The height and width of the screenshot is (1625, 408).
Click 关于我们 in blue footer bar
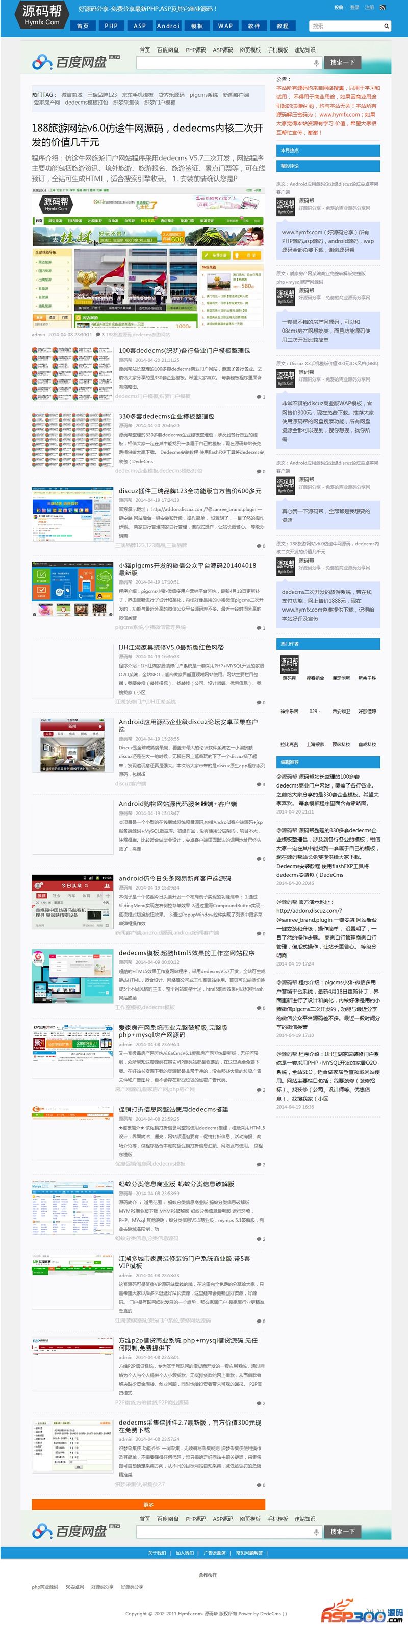click(157, 1553)
